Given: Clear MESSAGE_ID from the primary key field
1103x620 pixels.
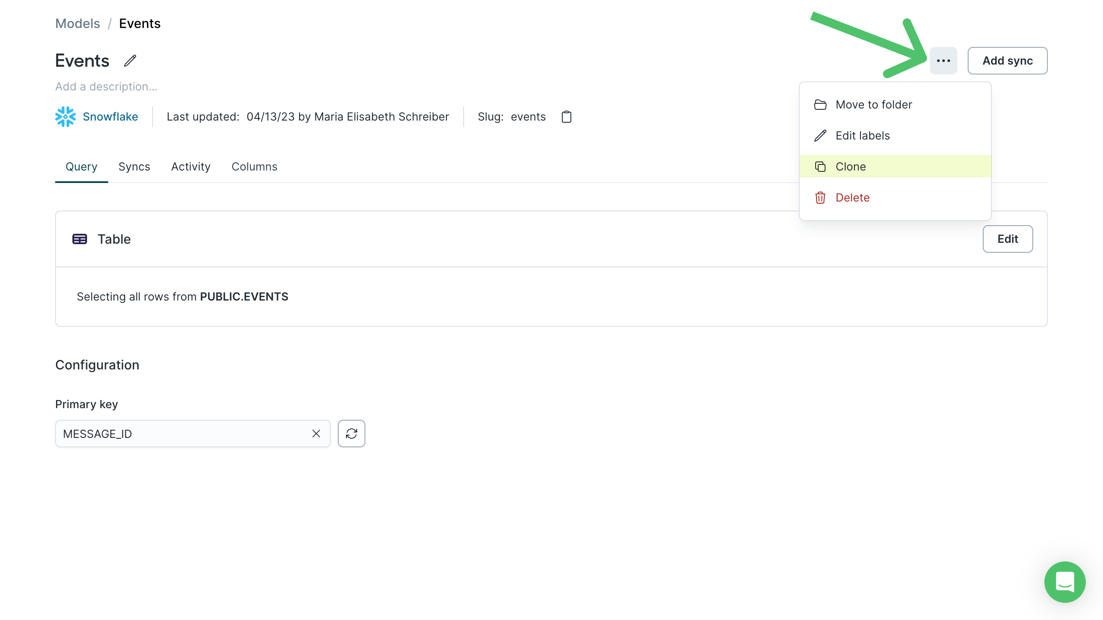Looking at the screenshot, I should [316, 434].
